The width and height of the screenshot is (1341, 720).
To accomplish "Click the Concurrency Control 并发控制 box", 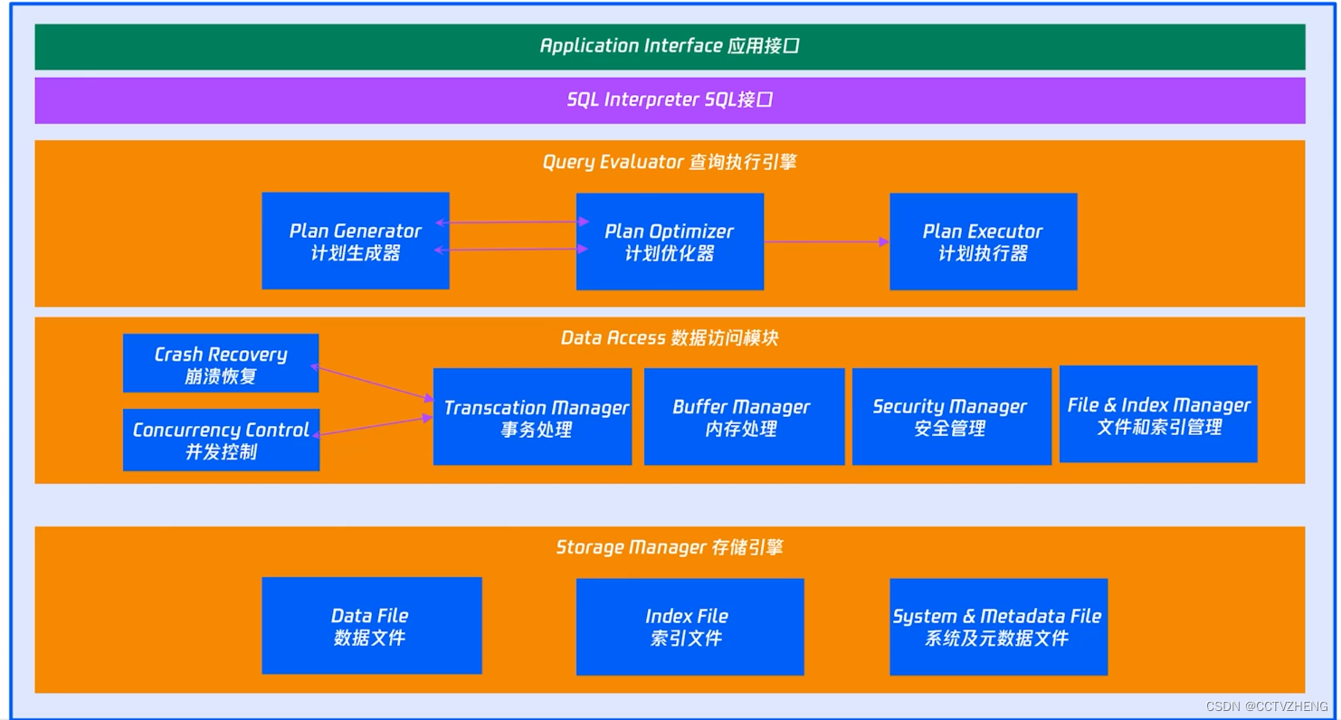I will (x=221, y=440).
